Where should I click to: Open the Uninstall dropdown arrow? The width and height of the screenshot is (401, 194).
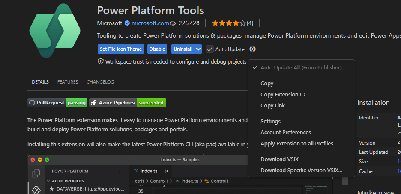[198, 49]
